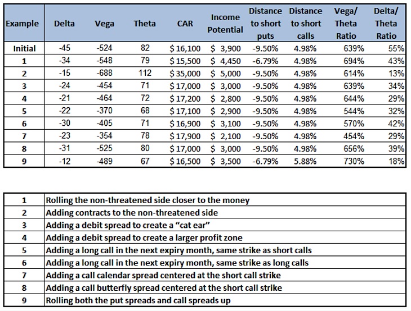Click the Delta/Theta ratio 13% cell
411x311 pixels.
[396, 74]
